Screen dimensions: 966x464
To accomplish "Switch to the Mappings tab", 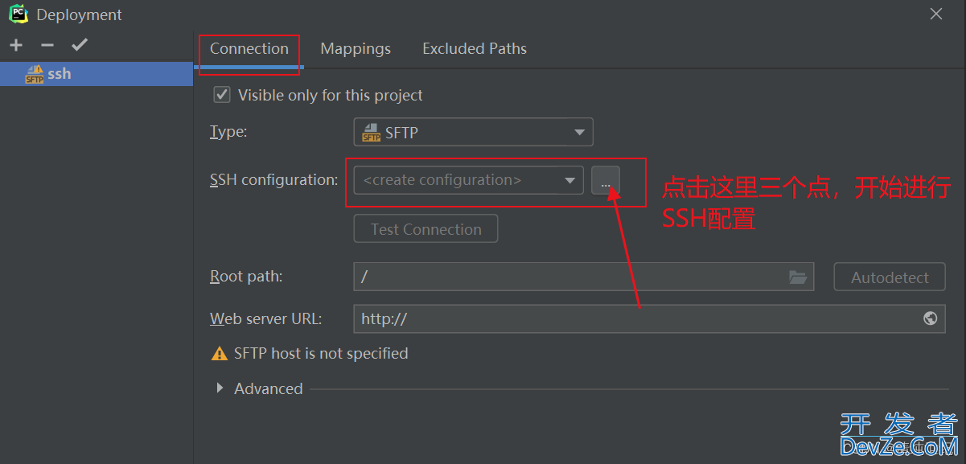I will pyautogui.click(x=356, y=49).
